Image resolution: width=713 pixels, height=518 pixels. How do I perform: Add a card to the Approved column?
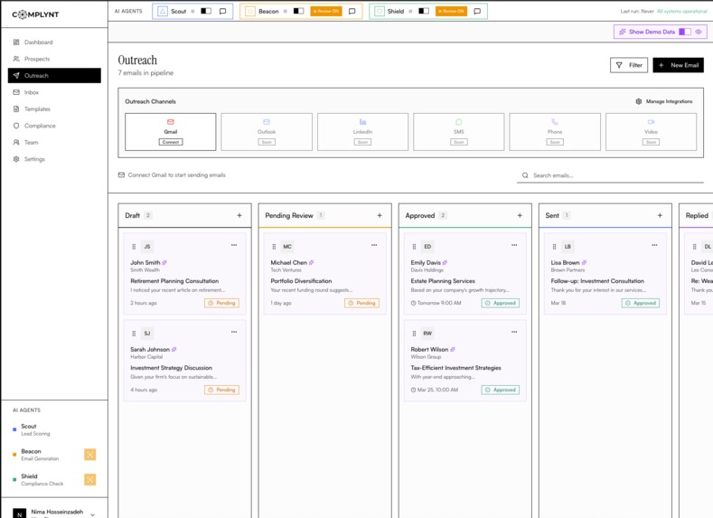pos(520,215)
